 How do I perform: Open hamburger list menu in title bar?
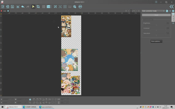156,2
